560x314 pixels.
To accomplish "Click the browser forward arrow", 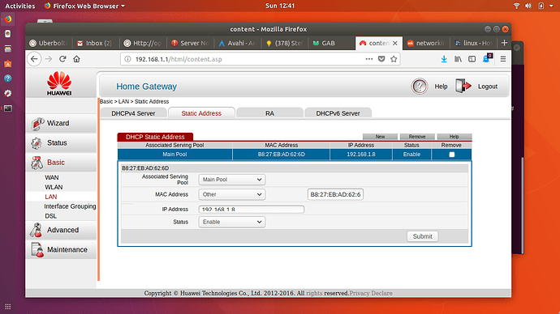I will pyautogui.click(x=49, y=59).
